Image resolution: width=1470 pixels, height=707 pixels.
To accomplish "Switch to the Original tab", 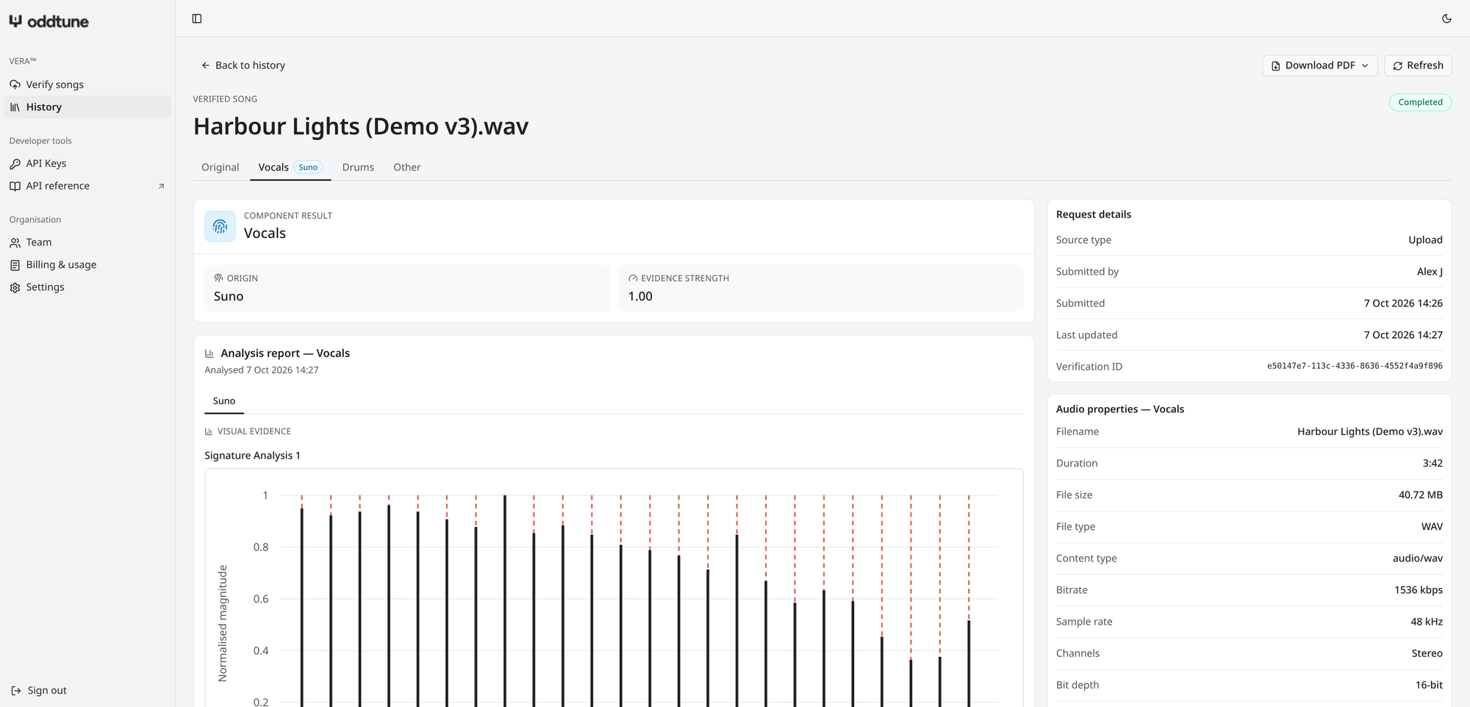I will [220, 168].
